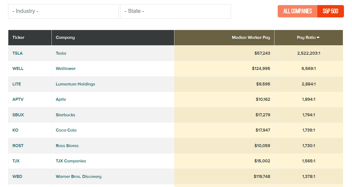This screenshot has width=352, height=187.
Task: Select Lumentum median pay $9,595
Action: point(263,84)
